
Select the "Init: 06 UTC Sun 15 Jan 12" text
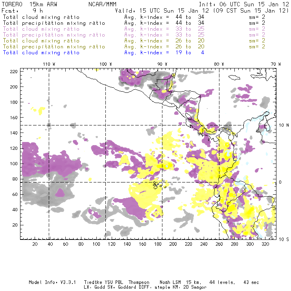[x=244, y=4]
